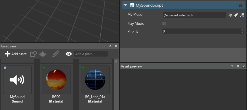The width and height of the screenshot is (247, 110).
Task: Click the MySoundScript gear icon
Action: [x=132, y=5]
